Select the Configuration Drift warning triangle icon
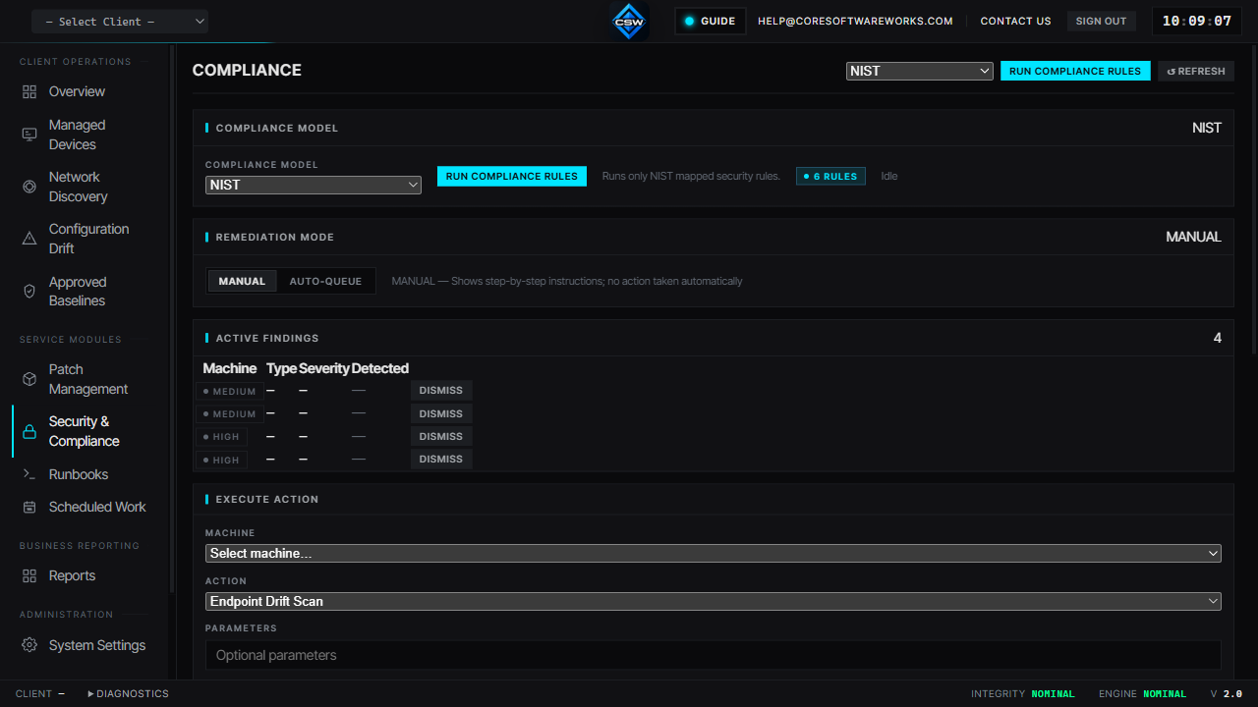 29,239
